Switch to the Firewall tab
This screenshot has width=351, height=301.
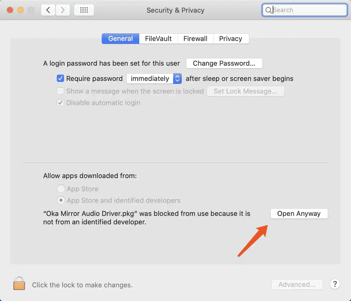click(x=195, y=39)
